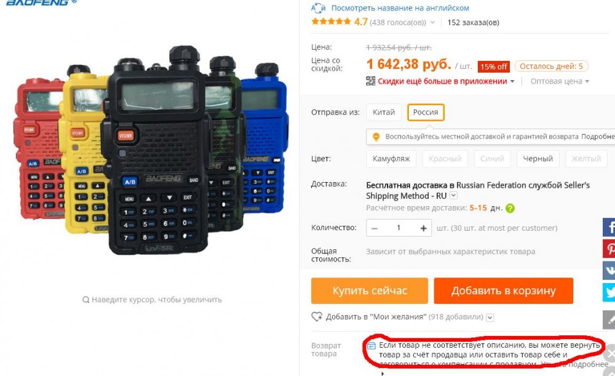Share product on Pinterest
Viewport: 615px width, 376px height.
(609, 249)
